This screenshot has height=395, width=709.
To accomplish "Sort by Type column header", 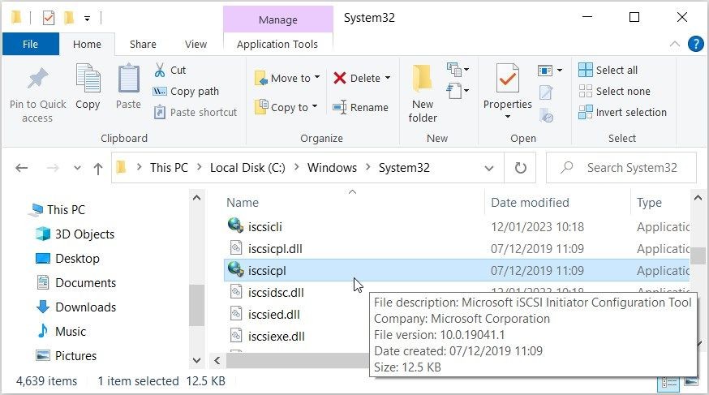I will tap(649, 203).
